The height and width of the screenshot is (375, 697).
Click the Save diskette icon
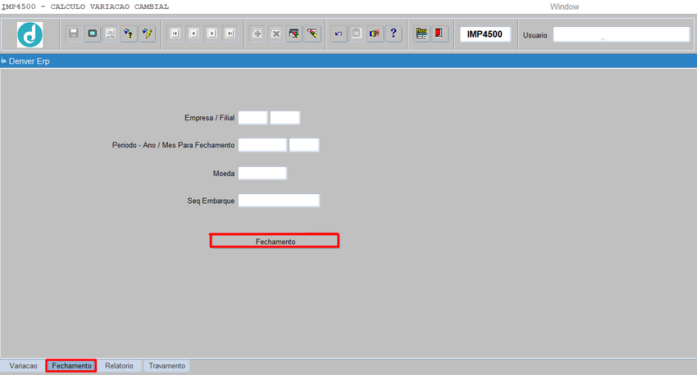[x=74, y=34]
